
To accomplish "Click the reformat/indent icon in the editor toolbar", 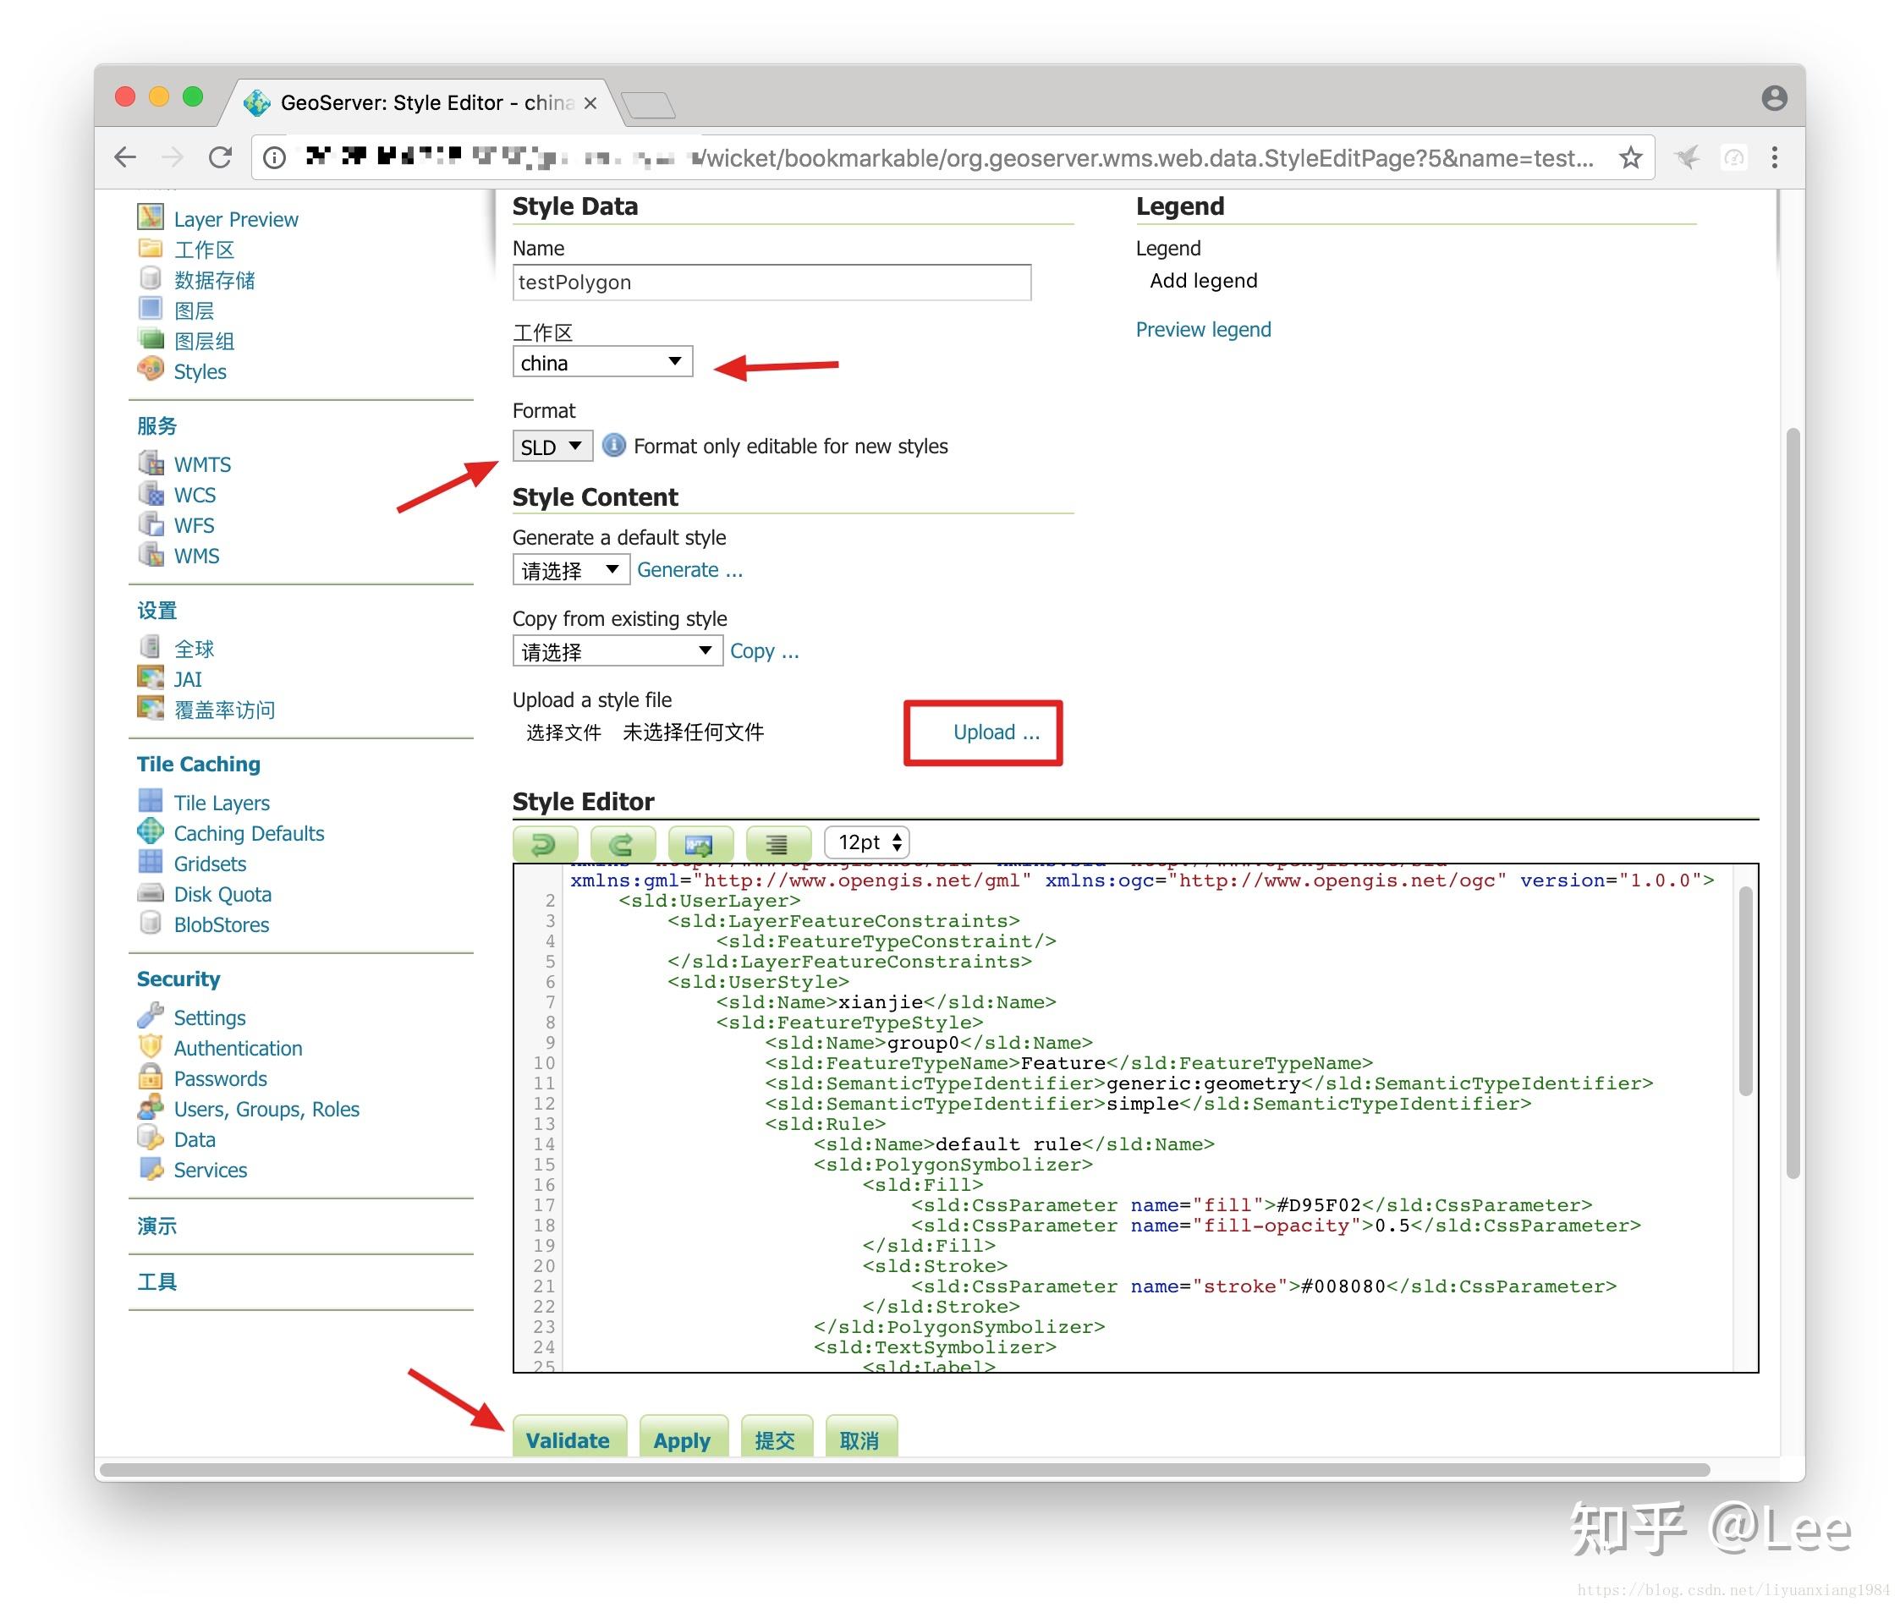I will [x=777, y=842].
